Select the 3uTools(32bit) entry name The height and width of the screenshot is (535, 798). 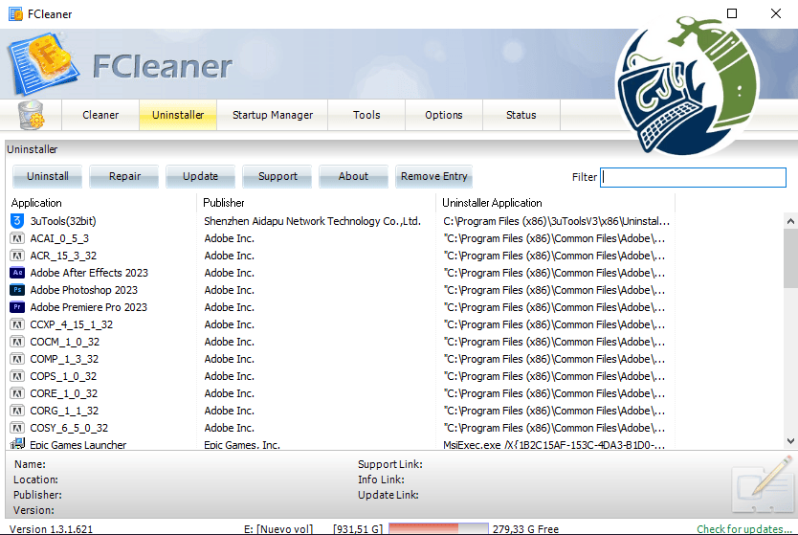(63, 221)
